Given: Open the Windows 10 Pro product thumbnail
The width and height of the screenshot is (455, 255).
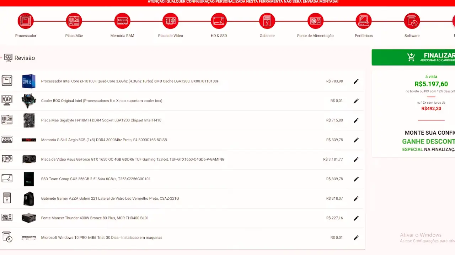Looking at the screenshot, I should click(x=29, y=237).
